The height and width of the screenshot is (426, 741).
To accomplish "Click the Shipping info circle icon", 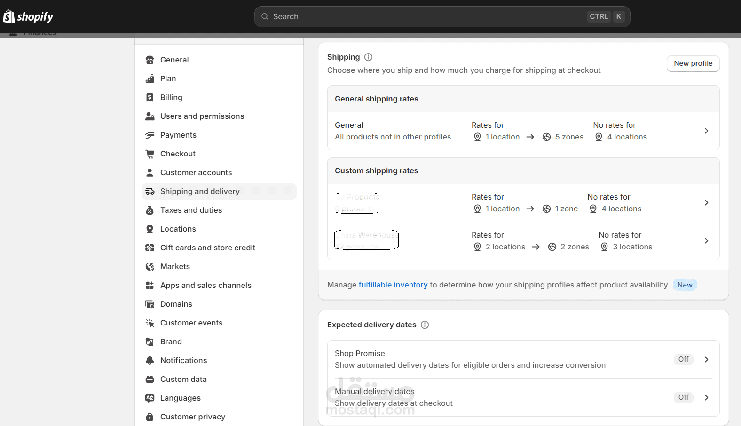I will pyautogui.click(x=369, y=57).
